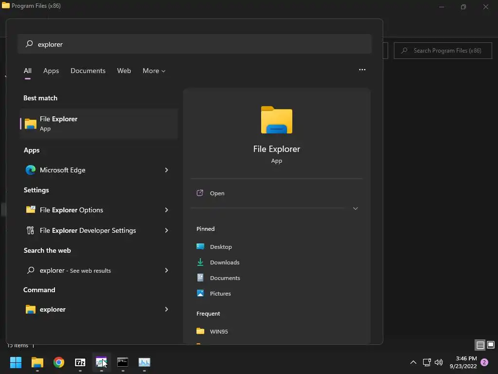The image size is (498, 374).
Task: Click the Microsoft Edge app icon
Action: point(31,170)
